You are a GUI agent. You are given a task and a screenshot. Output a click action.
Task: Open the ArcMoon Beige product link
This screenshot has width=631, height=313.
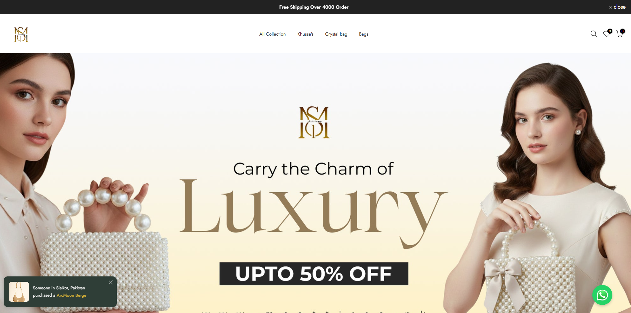(x=72, y=295)
